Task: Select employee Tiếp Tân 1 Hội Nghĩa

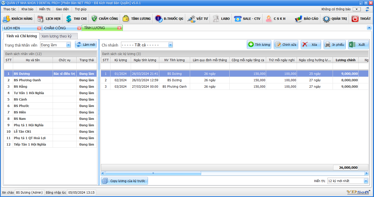Action: [50, 144]
